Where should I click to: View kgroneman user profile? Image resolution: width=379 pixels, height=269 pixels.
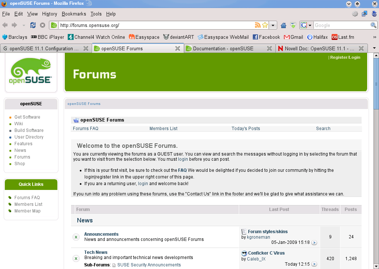click(x=258, y=237)
